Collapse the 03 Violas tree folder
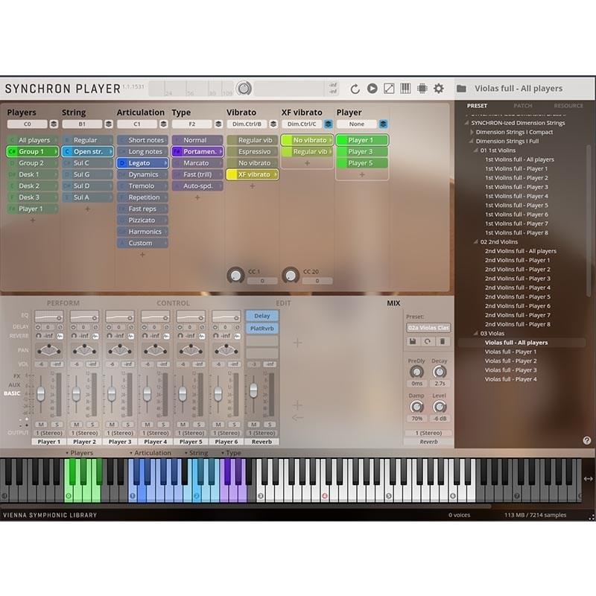The image size is (596, 596). tap(476, 334)
